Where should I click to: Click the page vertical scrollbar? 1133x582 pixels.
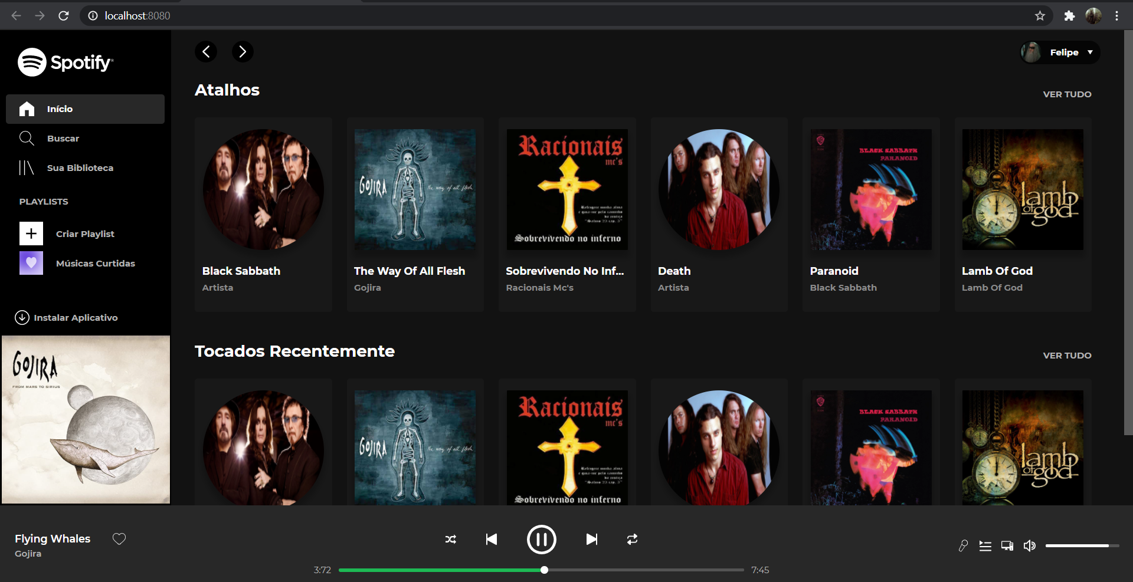pyautogui.click(x=1128, y=233)
